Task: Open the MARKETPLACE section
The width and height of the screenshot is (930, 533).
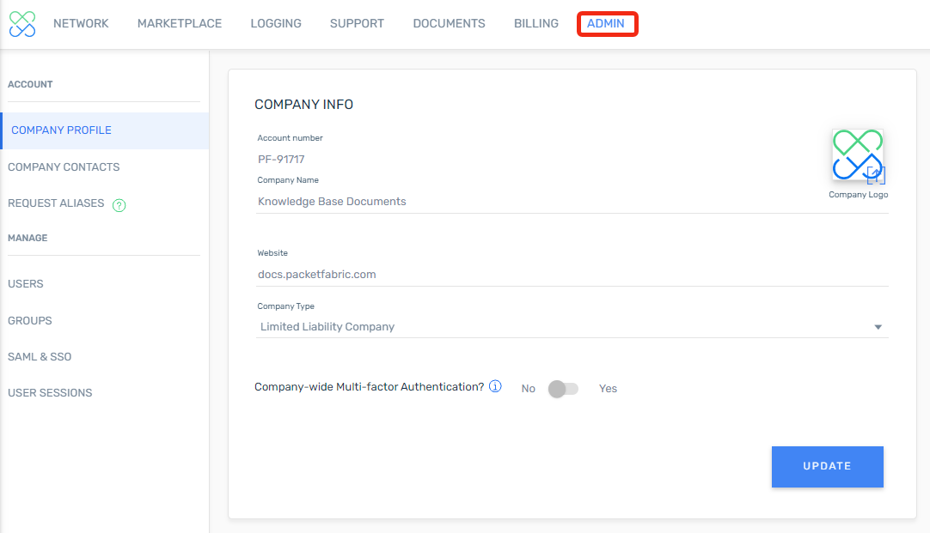Action: (179, 23)
